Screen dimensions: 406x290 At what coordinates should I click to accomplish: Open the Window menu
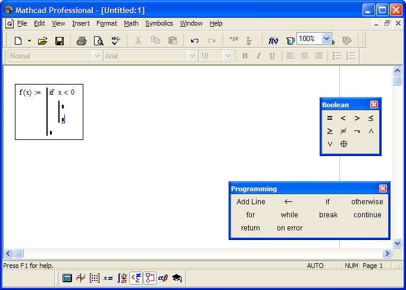pyautogui.click(x=191, y=23)
